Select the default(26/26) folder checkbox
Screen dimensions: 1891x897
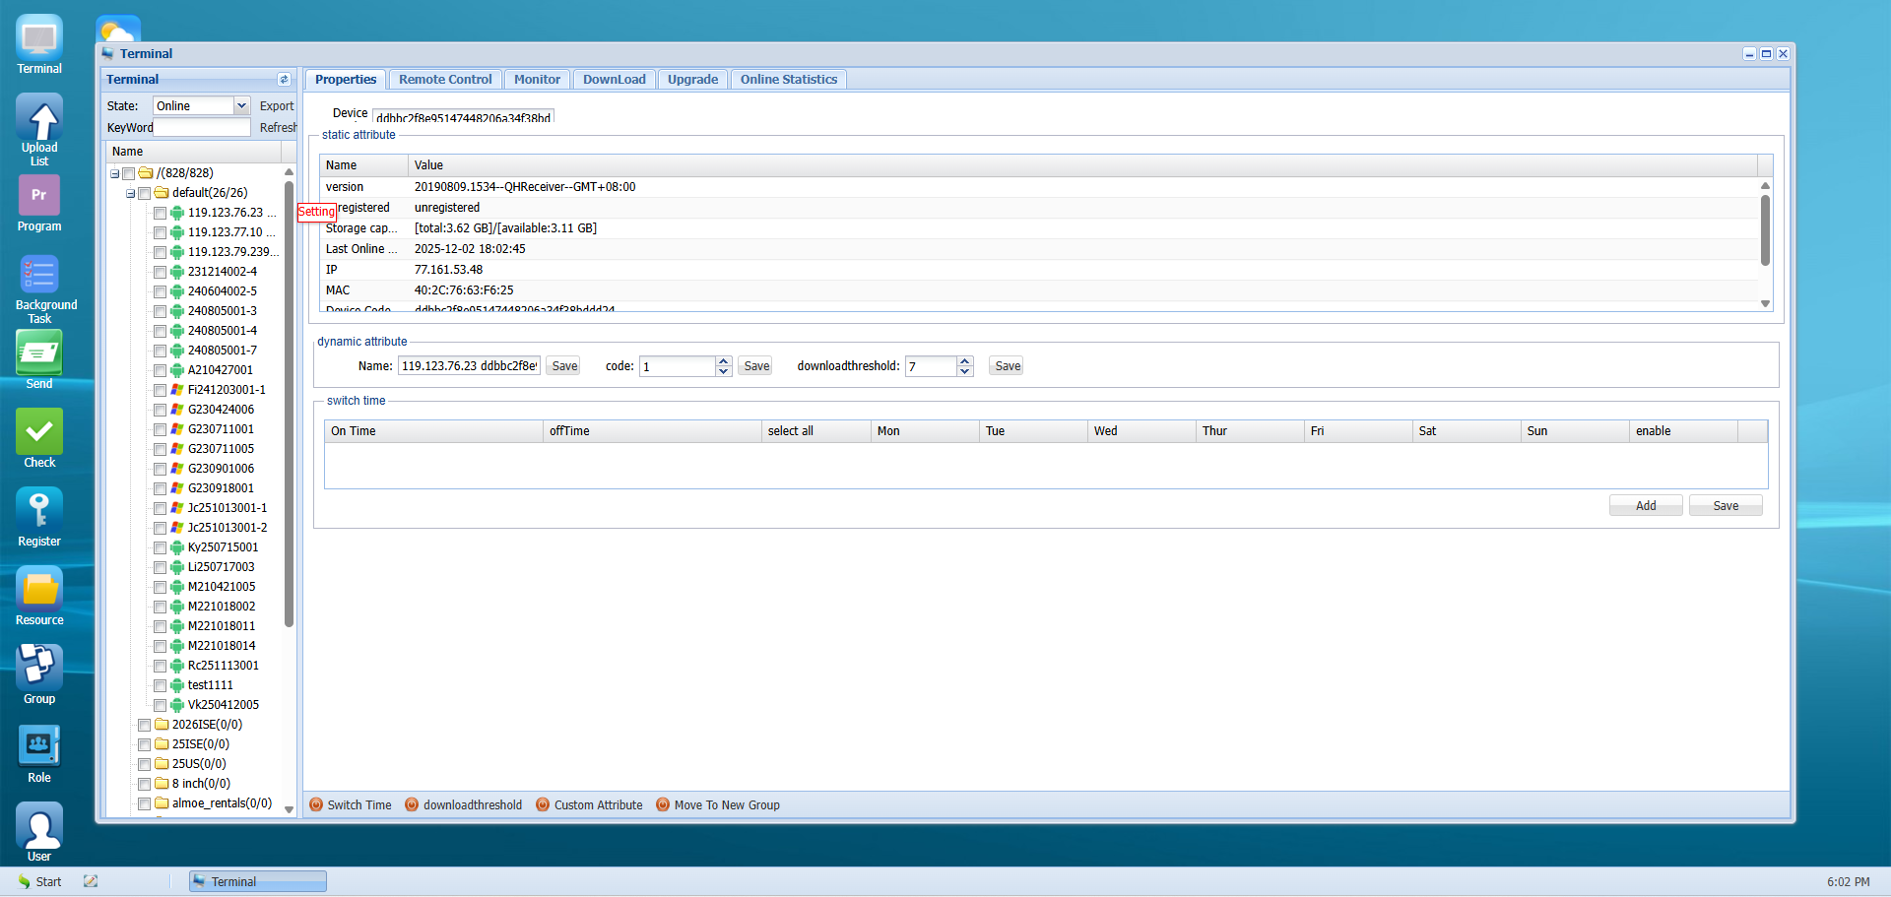pos(145,193)
